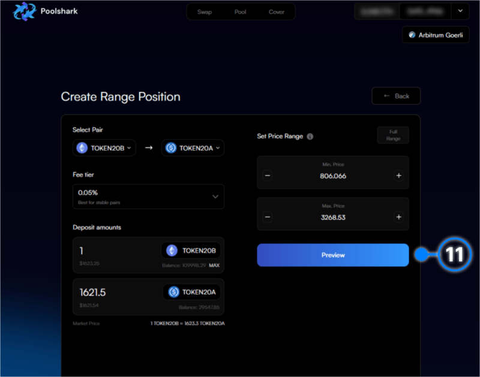The image size is (480, 377).
Task: Click the Arbitrum Goerli network icon
Action: tap(412, 34)
